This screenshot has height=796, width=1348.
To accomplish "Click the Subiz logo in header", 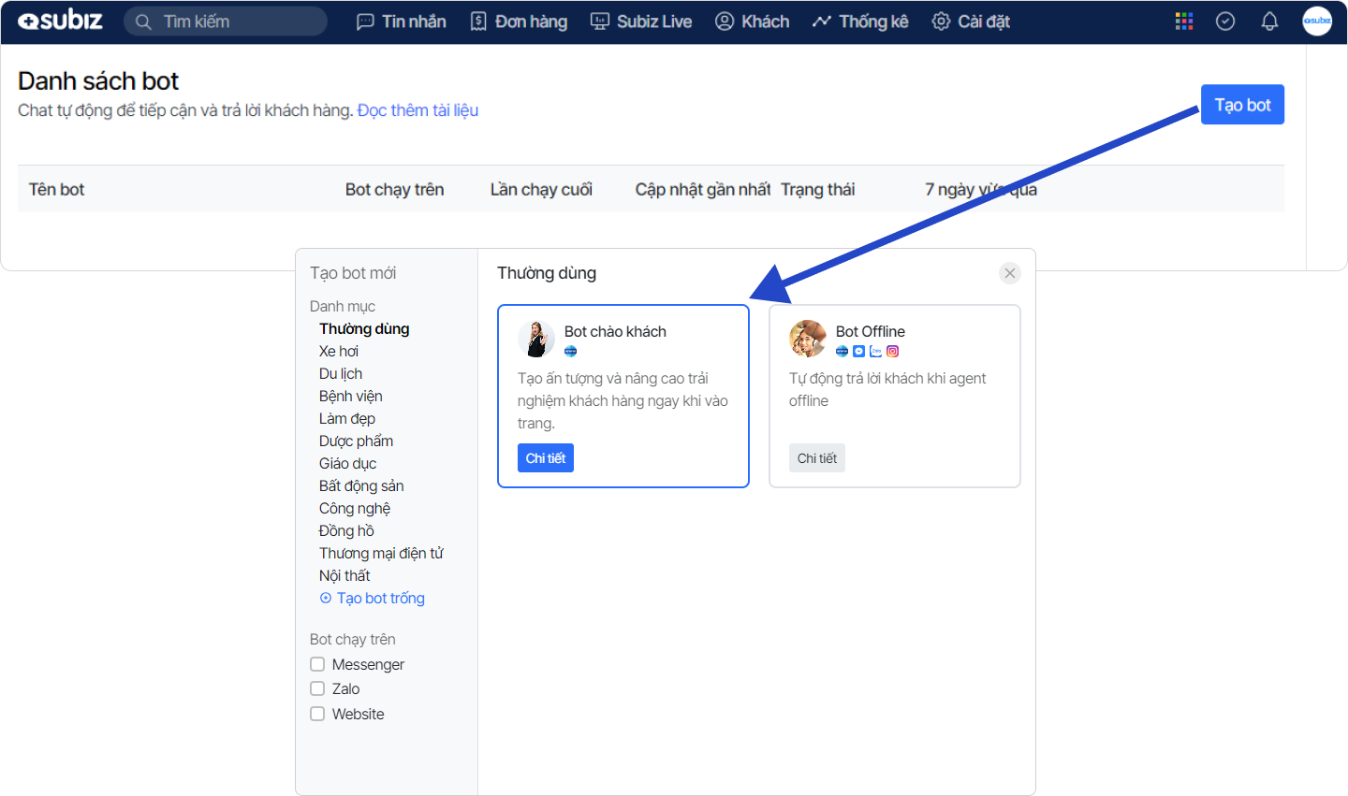I will point(60,21).
